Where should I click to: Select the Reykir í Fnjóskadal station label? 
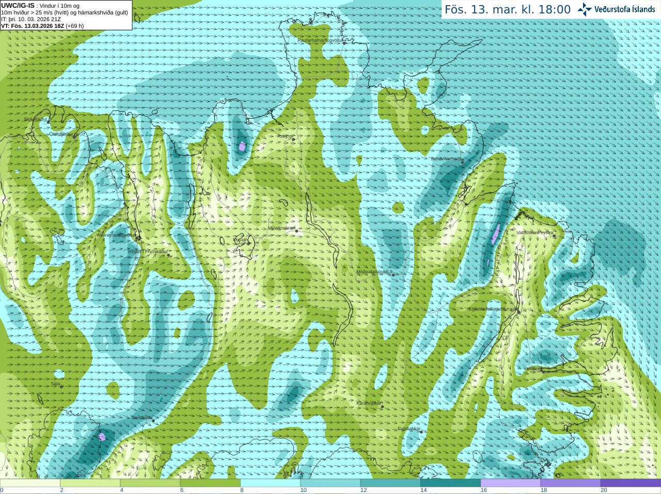[148, 252]
